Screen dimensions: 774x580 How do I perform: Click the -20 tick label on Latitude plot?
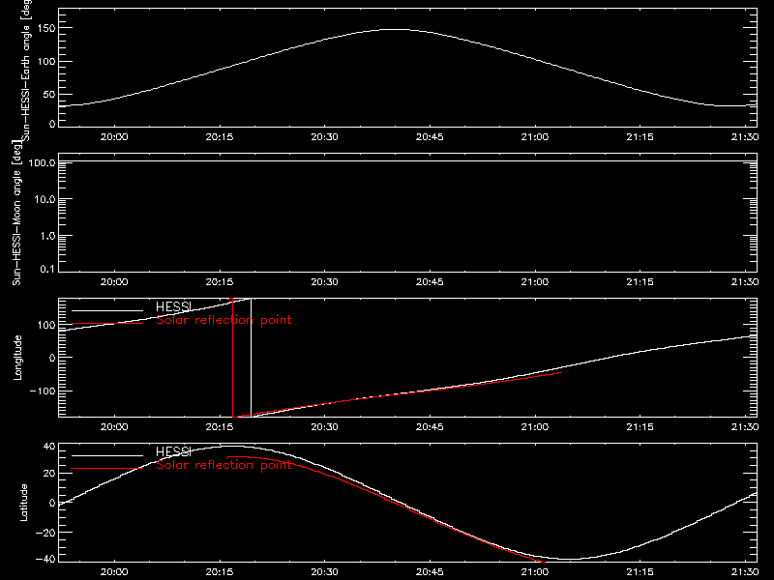[46, 533]
